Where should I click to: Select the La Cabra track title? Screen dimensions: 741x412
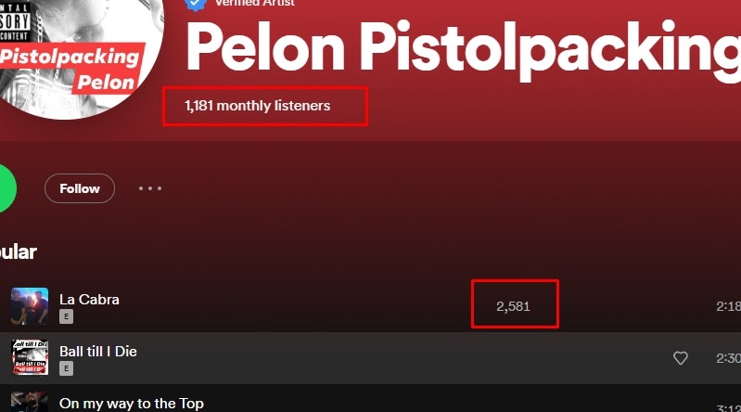[x=89, y=300]
